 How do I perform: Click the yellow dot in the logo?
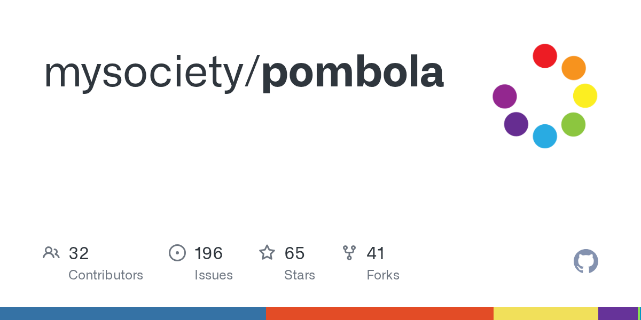pos(585,96)
